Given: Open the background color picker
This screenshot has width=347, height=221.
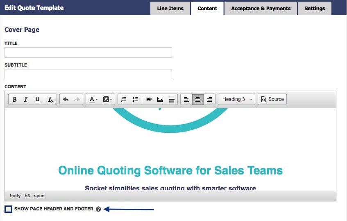Looking at the screenshot, I should point(107,99).
